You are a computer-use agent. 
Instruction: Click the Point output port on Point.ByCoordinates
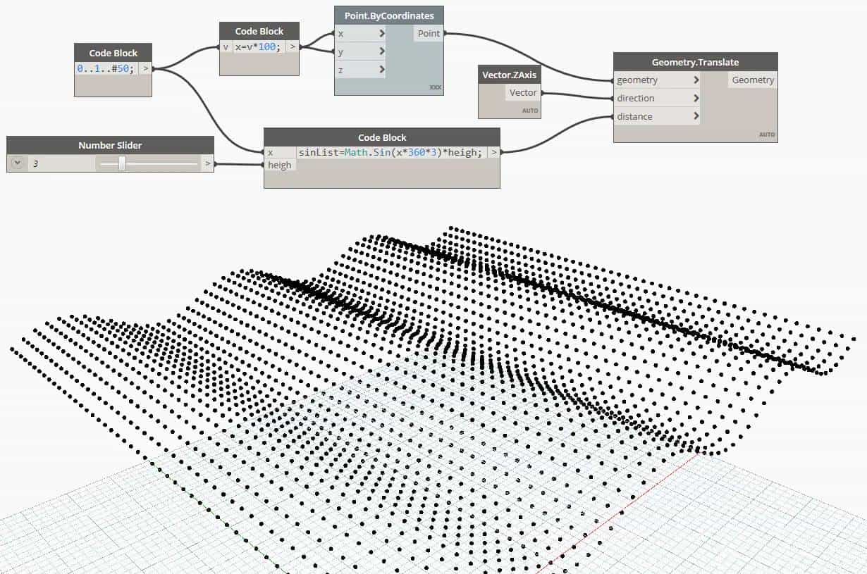pos(429,33)
